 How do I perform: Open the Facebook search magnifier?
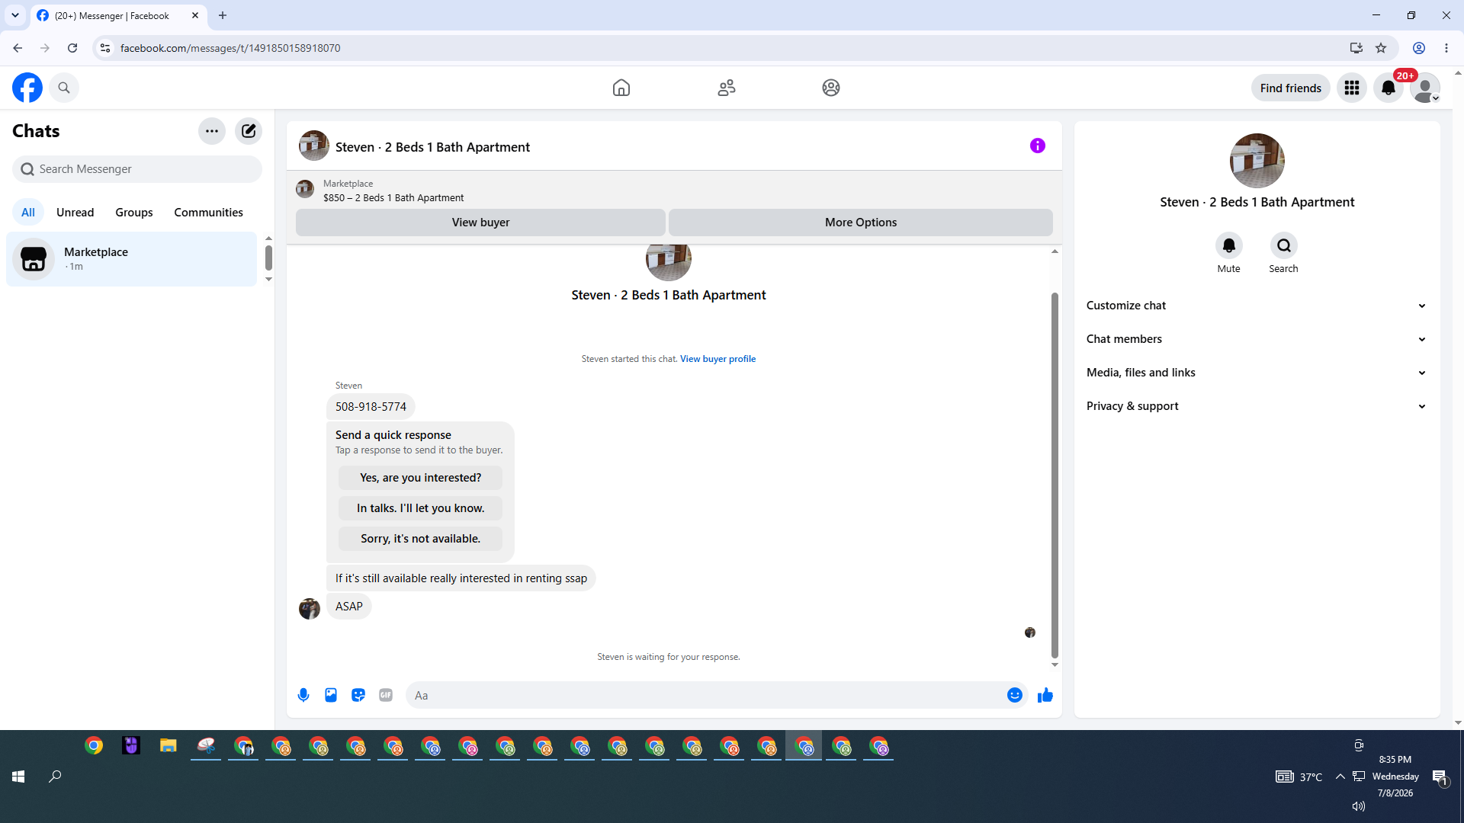64,88
